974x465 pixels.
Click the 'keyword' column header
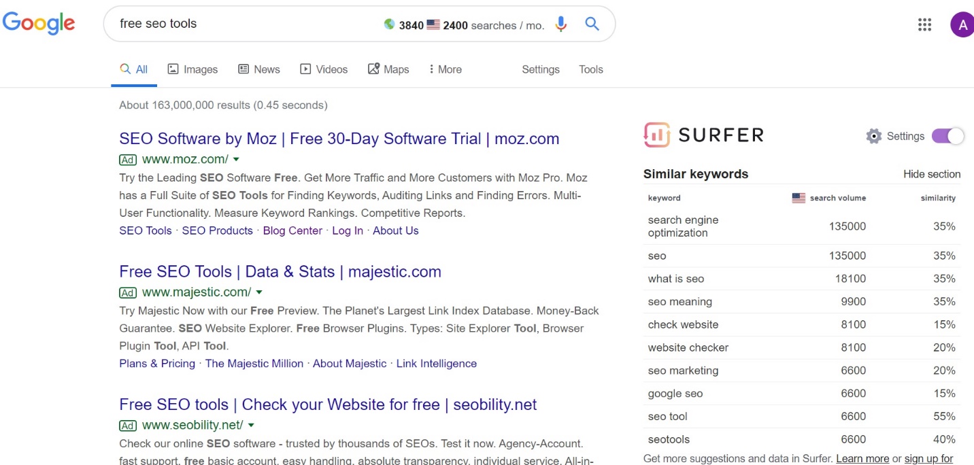[x=665, y=198]
